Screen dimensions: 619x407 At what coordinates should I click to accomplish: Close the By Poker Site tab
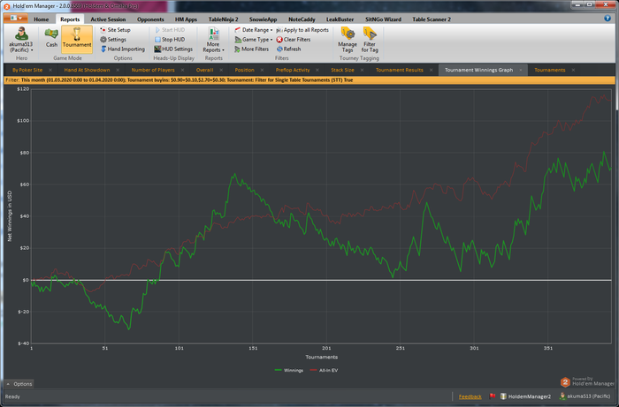[x=50, y=70]
